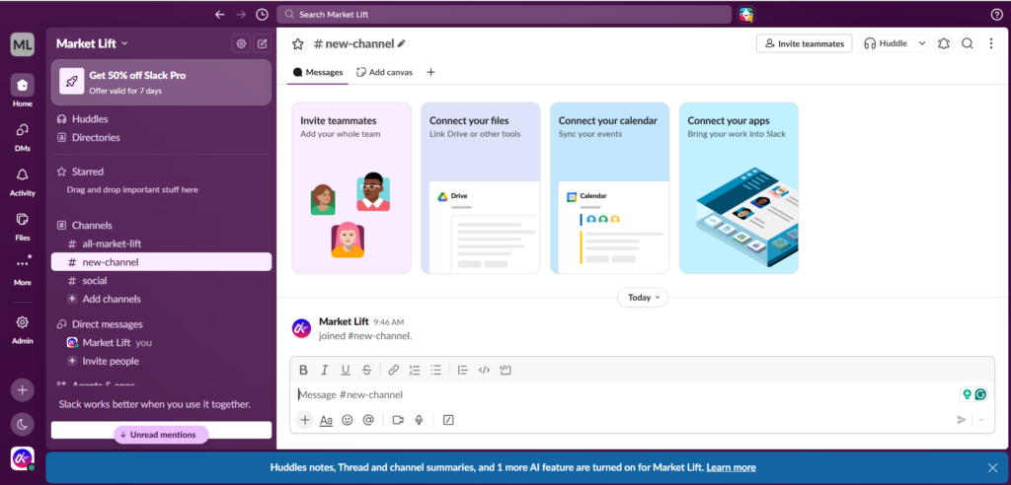The height and width of the screenshot is (485, 1011).
Task: Open the social channel
Action: (161, 281)
